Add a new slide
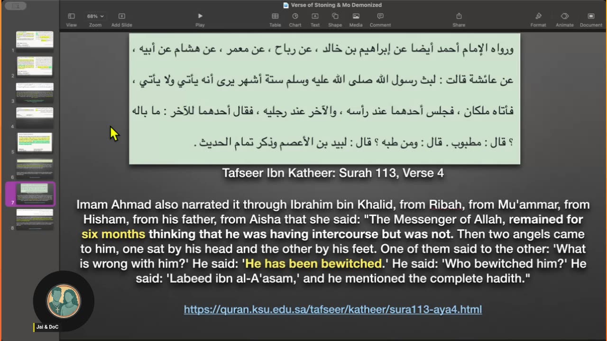 click(121, 19)
